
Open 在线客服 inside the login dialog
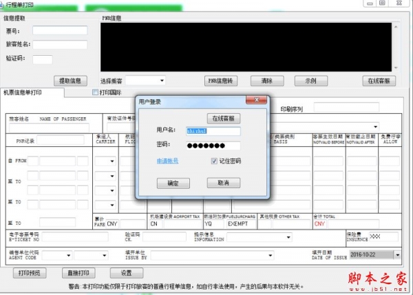coord(223,119)
